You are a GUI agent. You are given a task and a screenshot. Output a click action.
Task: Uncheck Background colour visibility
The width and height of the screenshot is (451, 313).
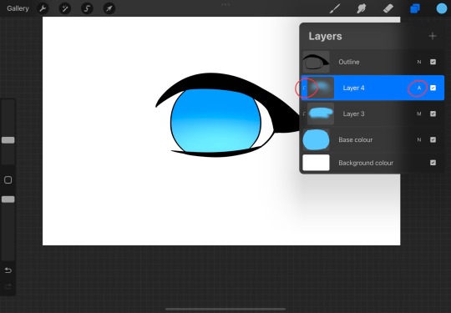tap(433, 163)
